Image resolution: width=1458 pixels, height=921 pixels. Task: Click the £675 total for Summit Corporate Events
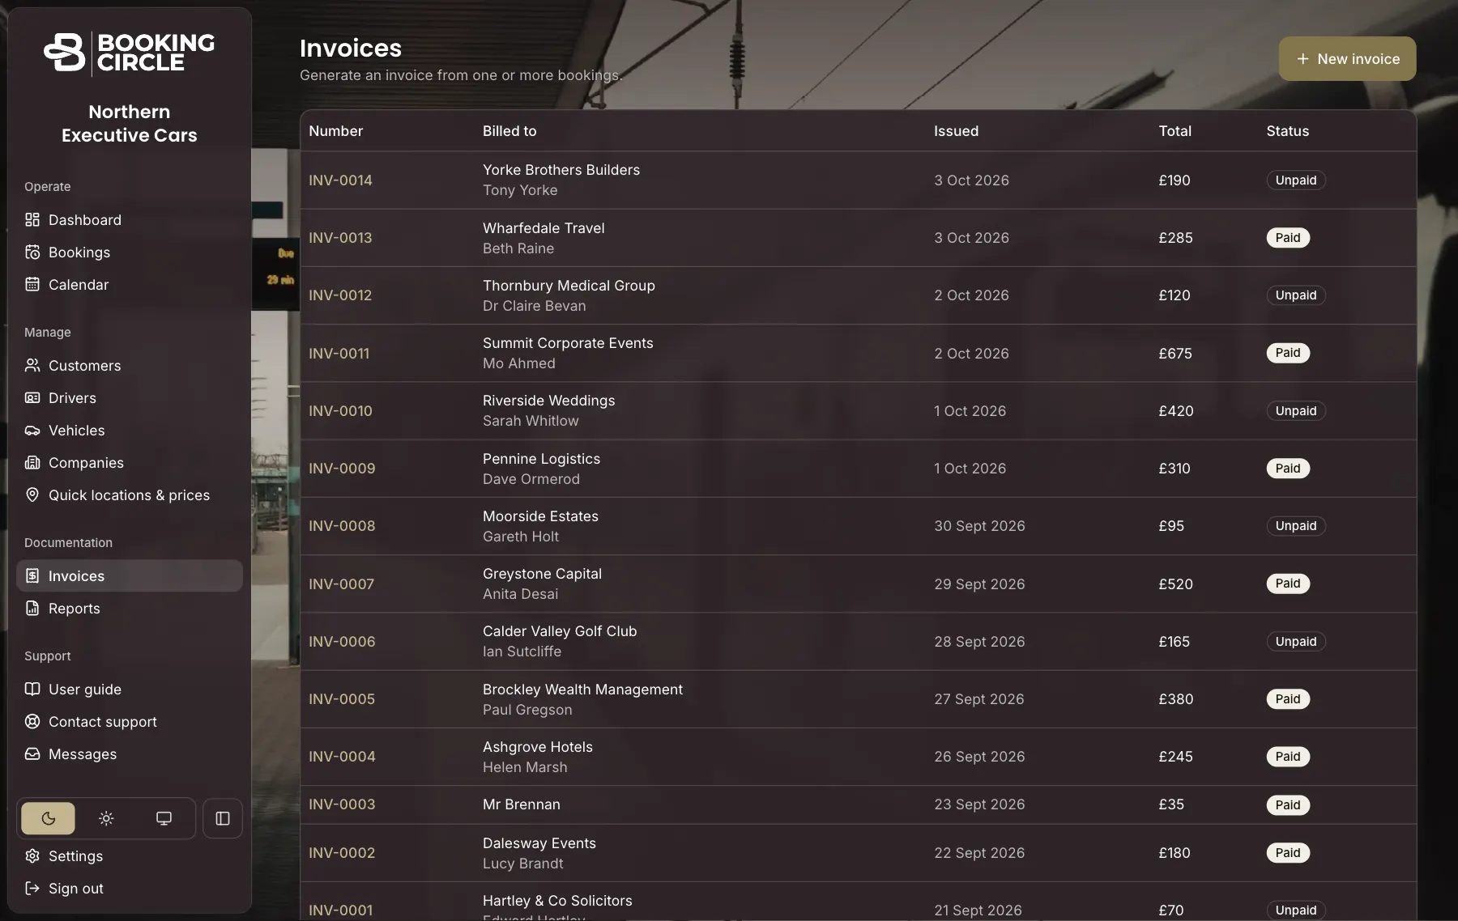click(x=1174, y=353)
